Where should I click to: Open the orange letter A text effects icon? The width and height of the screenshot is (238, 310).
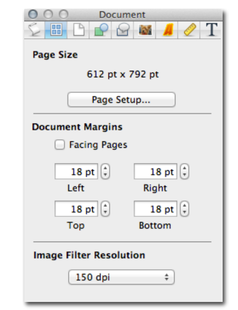[167, 30]
